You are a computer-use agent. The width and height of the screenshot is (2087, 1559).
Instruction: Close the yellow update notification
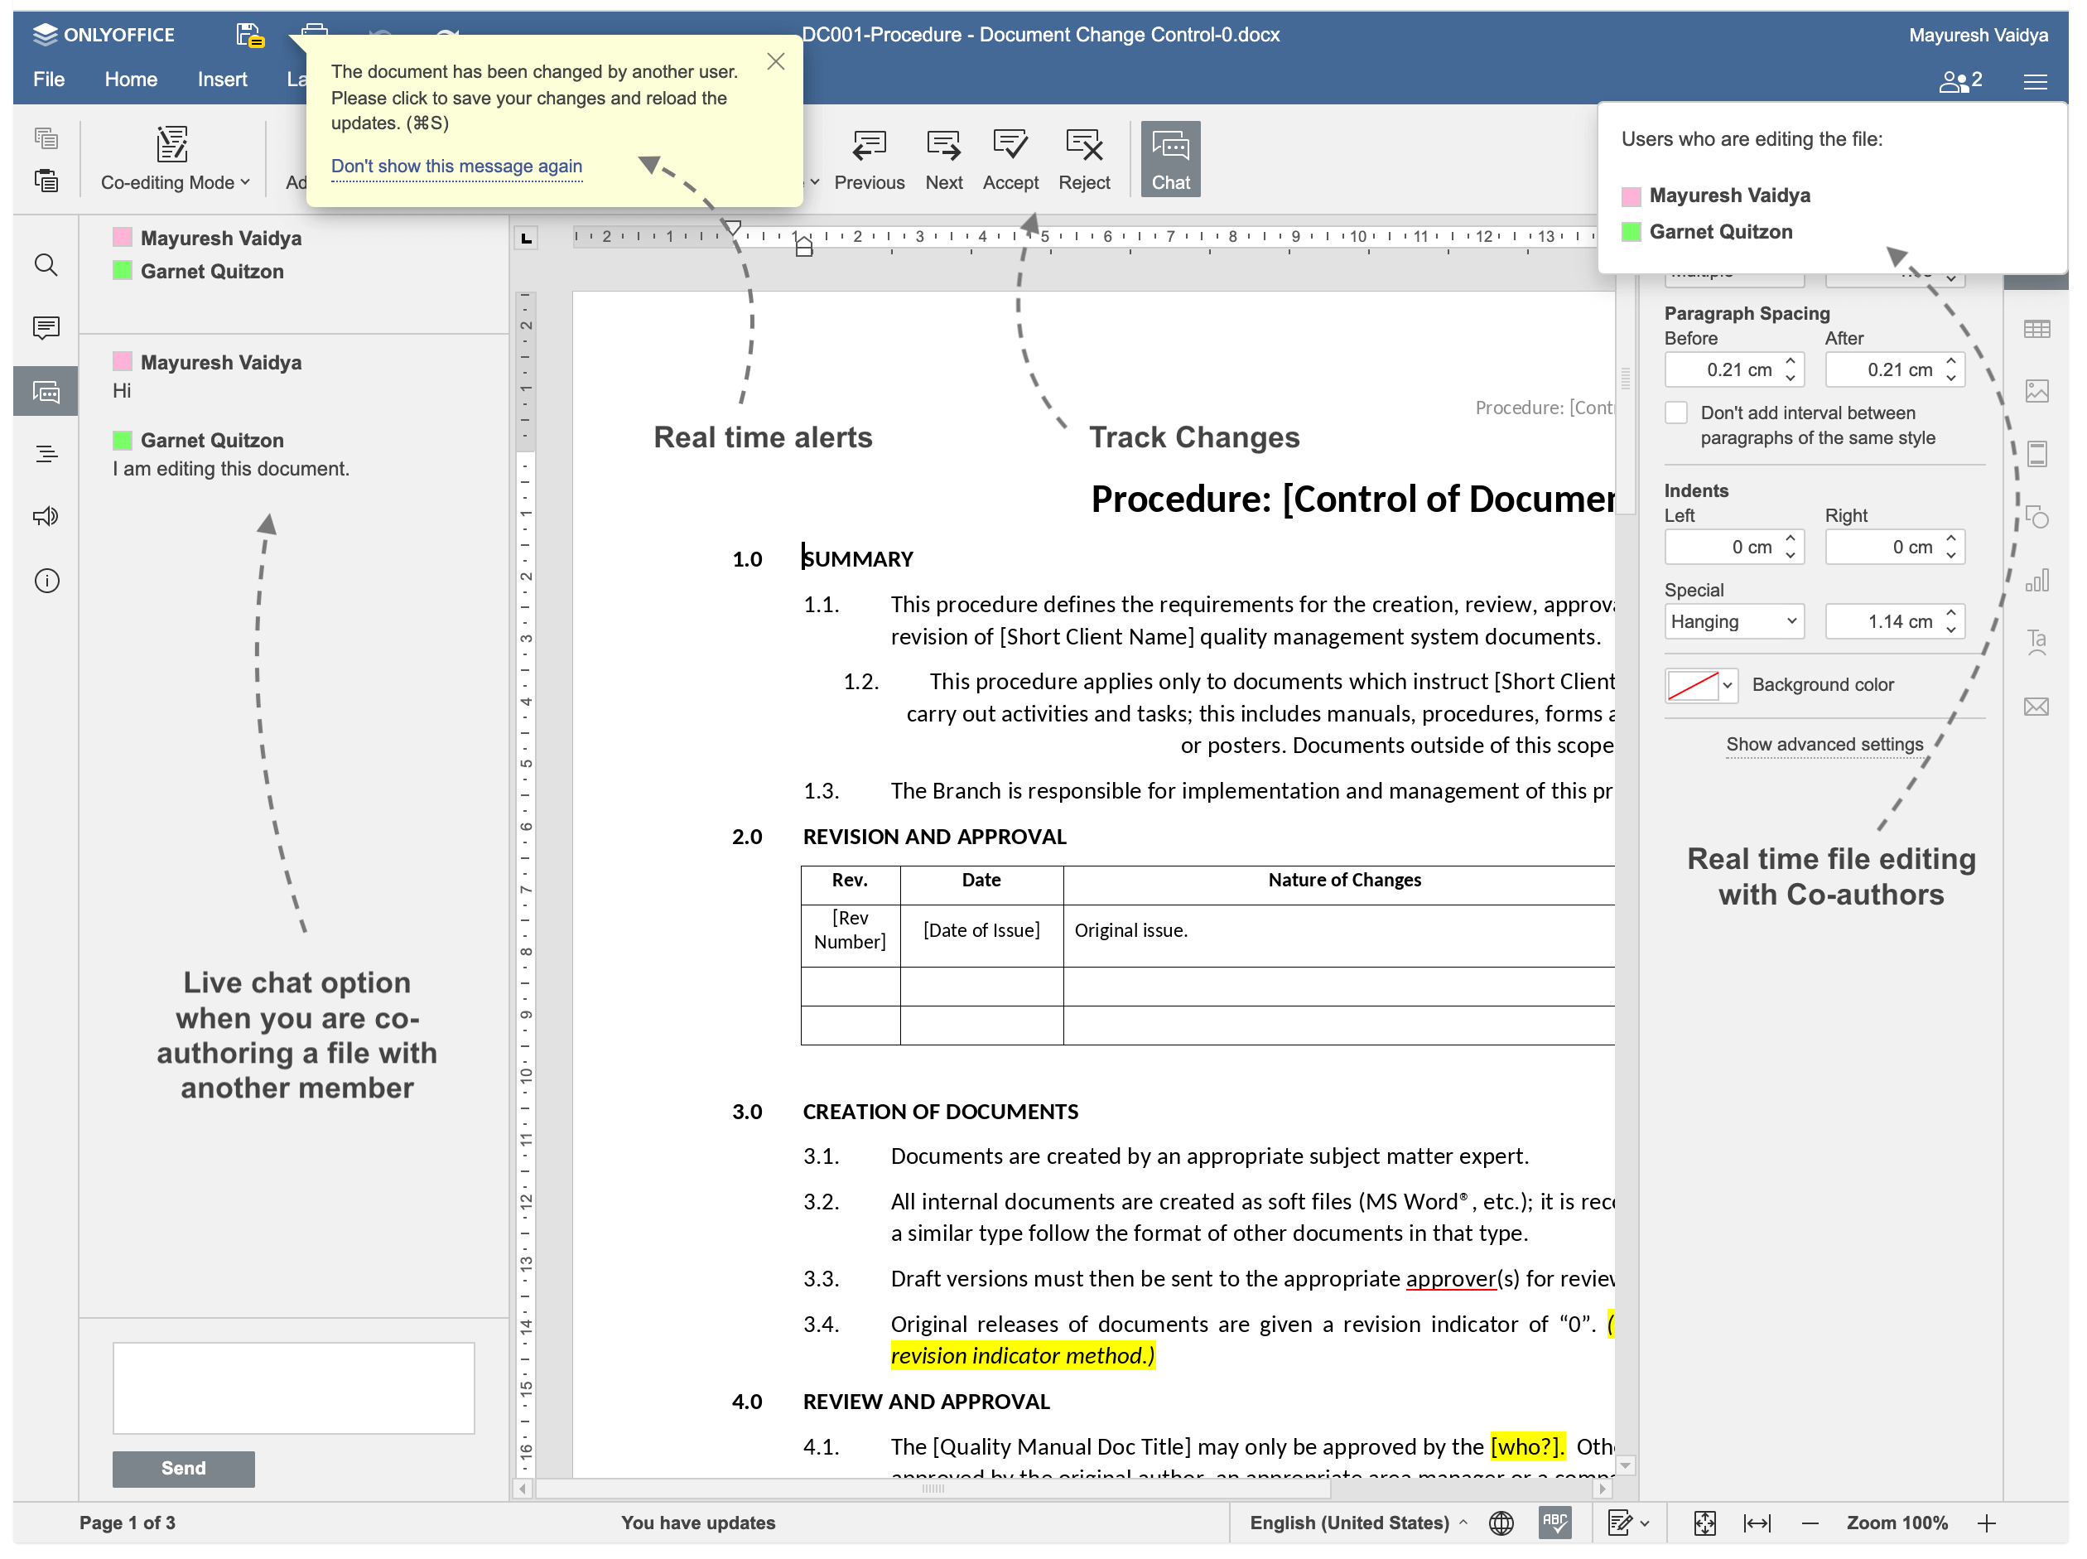tap(774, 62)
